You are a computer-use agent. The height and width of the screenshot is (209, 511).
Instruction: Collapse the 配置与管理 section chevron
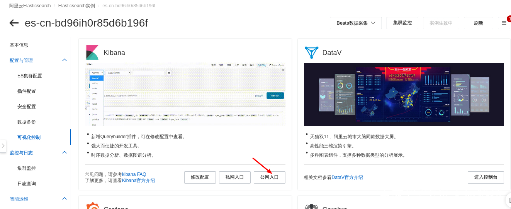tap(65, 60)
